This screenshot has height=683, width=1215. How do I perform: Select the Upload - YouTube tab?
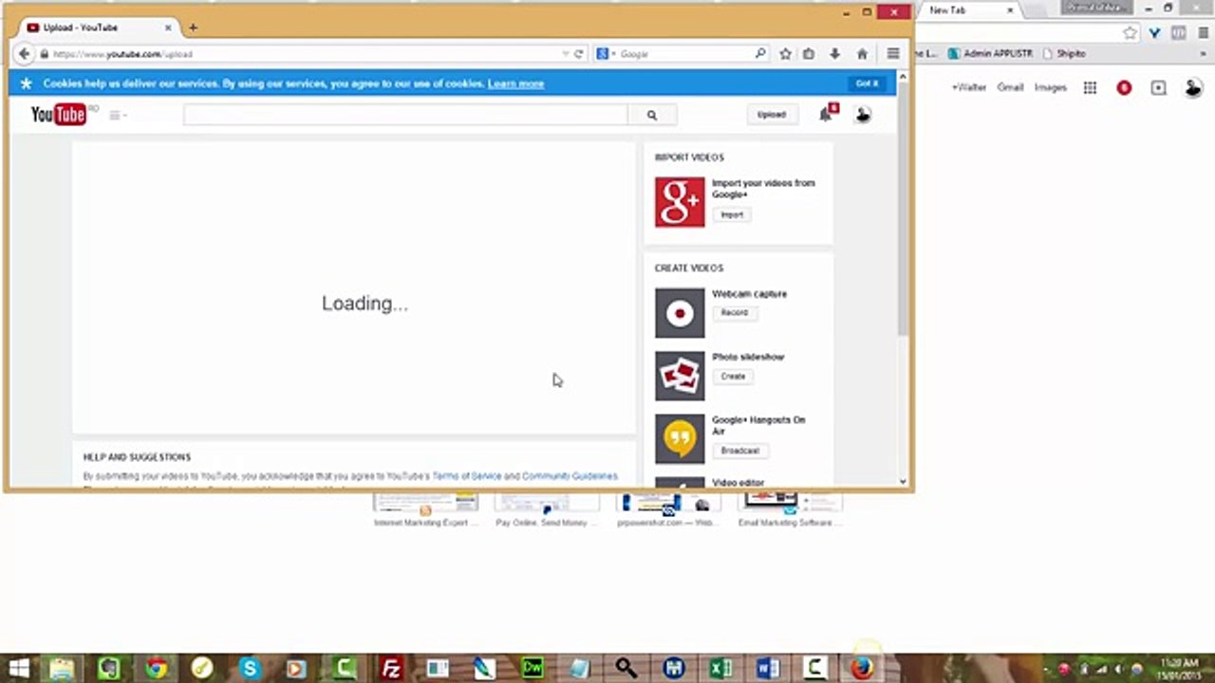pos(99,28)
